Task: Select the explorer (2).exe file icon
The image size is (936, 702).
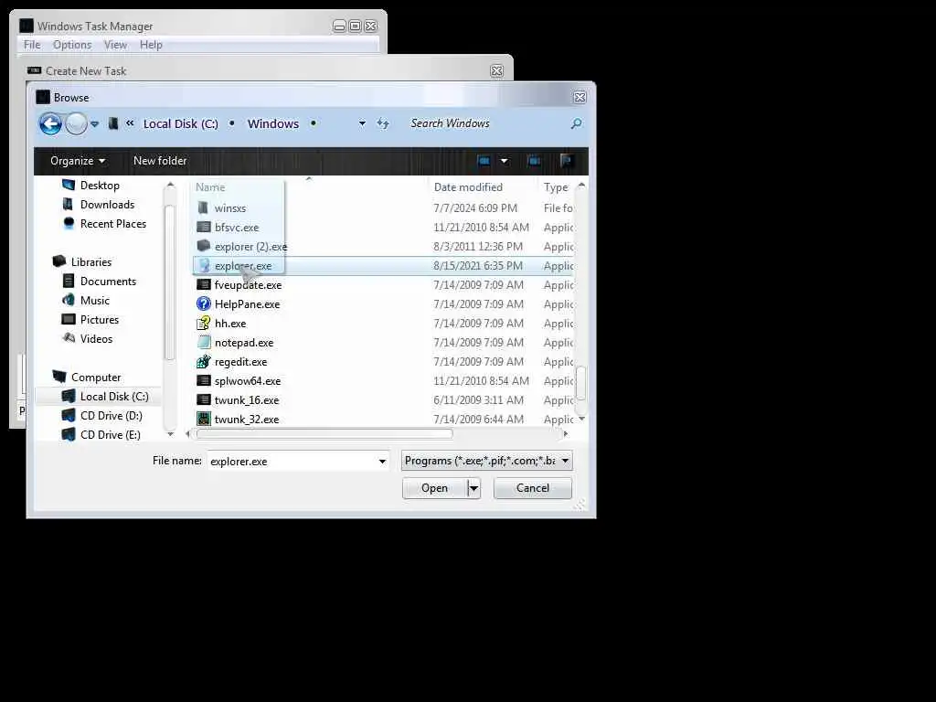Action: pos(204,246)
